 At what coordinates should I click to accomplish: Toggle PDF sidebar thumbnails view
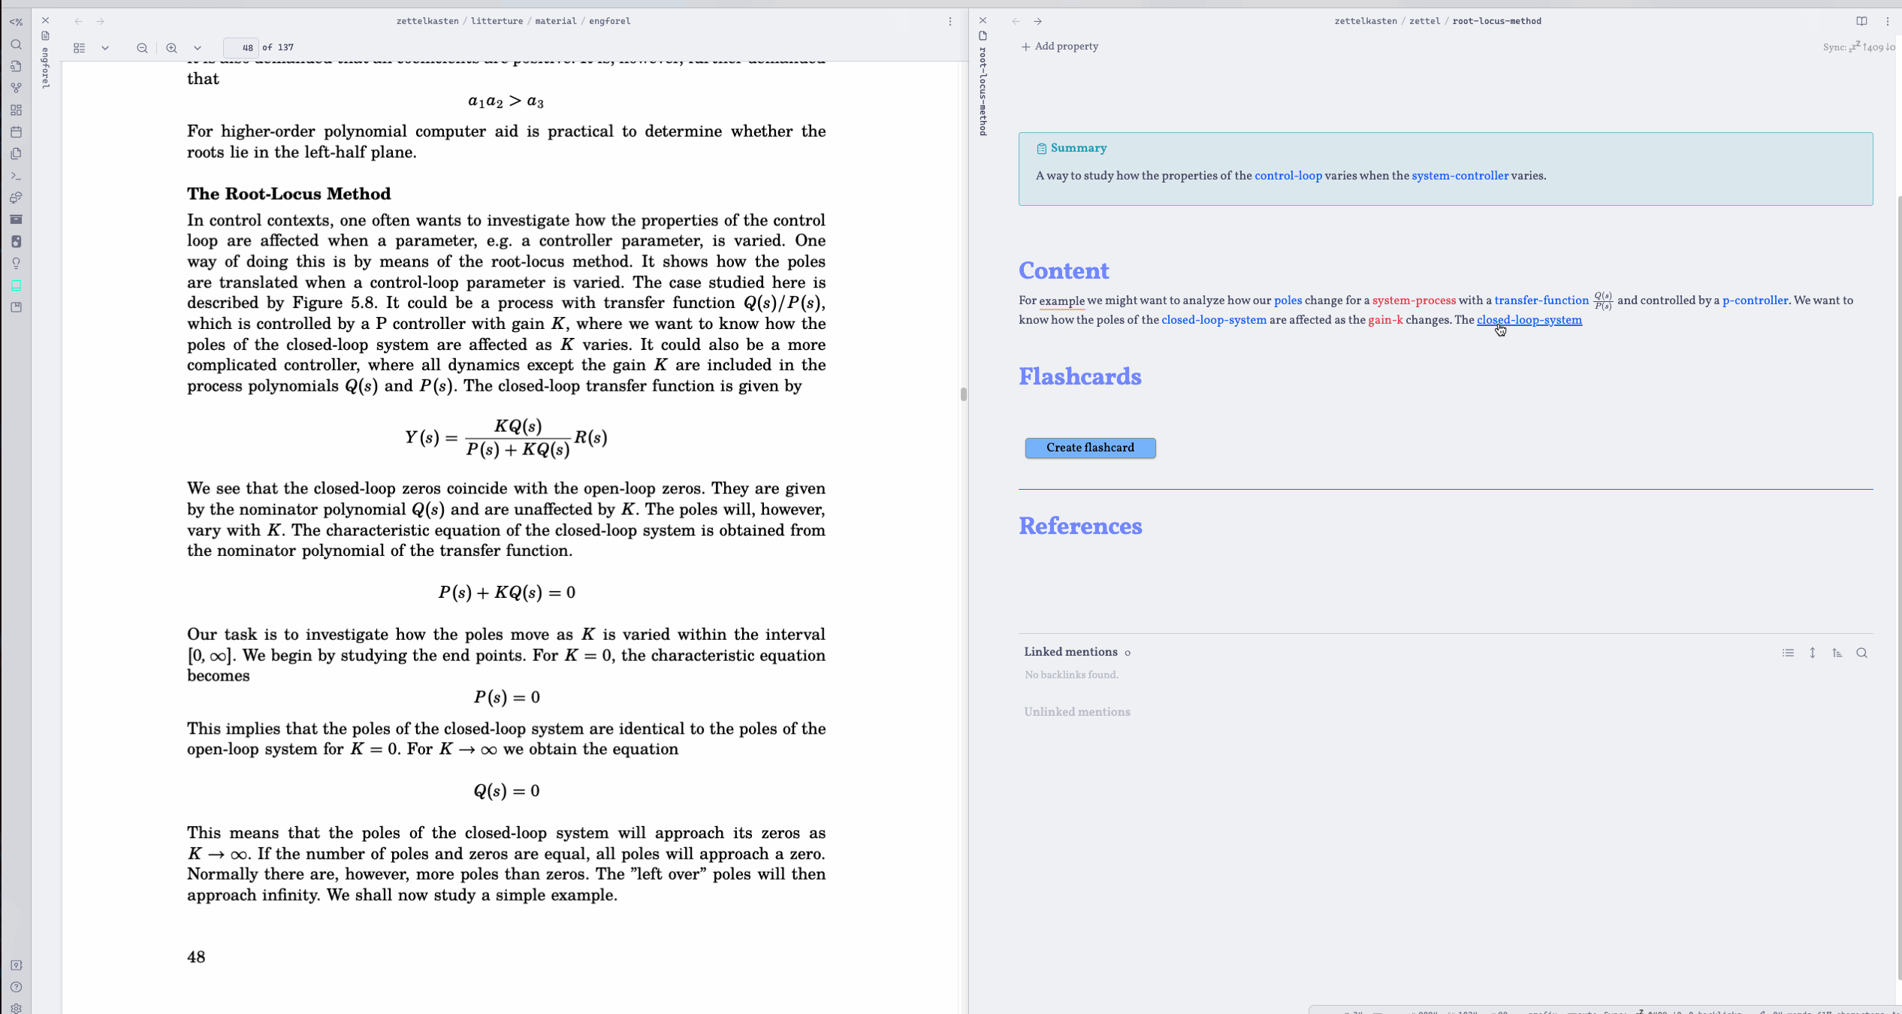79,48
